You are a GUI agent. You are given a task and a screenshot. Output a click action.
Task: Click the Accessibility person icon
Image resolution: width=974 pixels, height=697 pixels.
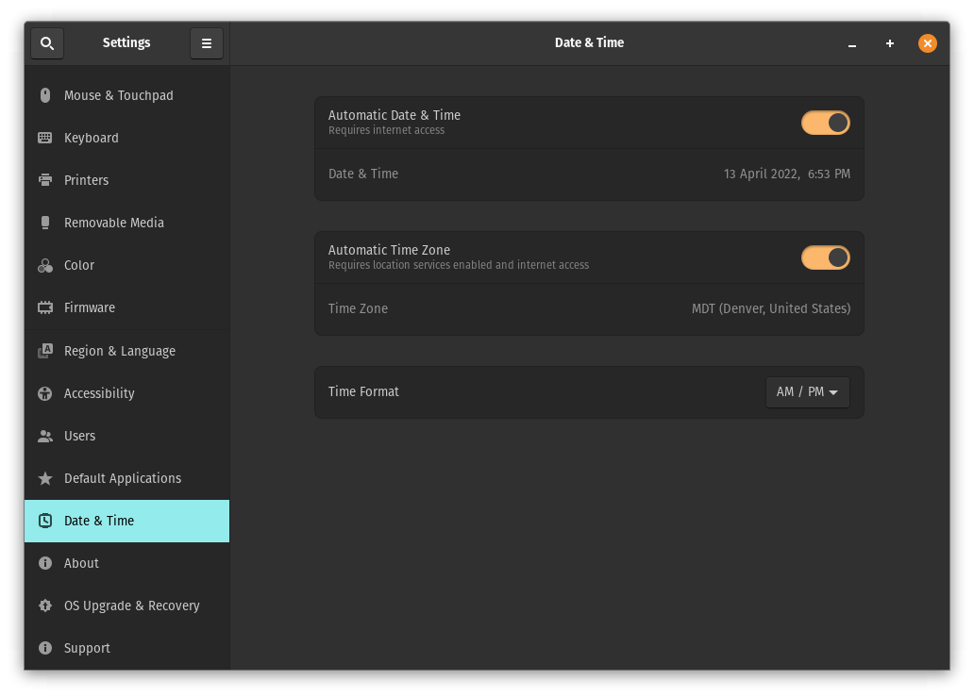(x=45, y=393)
